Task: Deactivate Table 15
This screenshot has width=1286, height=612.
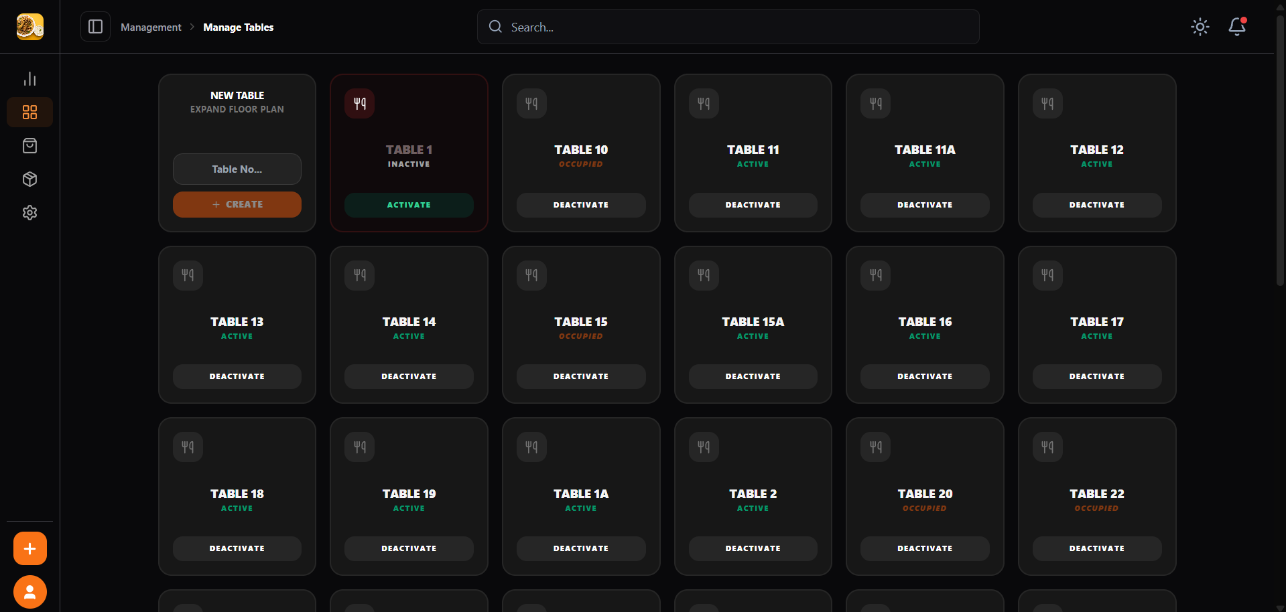Action: (x=581, y=376)
